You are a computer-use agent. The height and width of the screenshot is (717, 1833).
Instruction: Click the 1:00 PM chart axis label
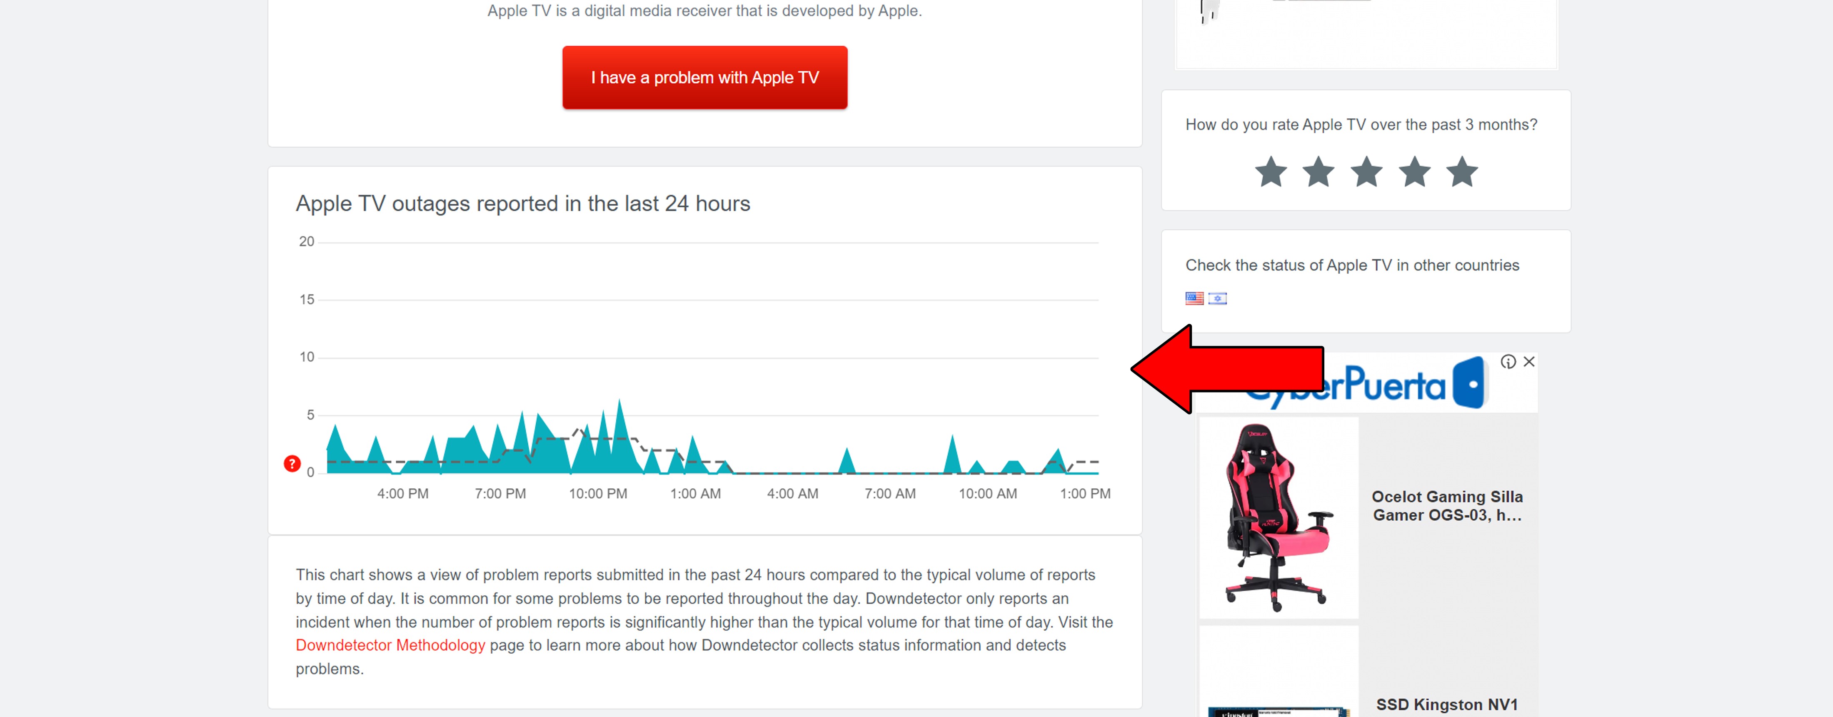click(1085, 494)
